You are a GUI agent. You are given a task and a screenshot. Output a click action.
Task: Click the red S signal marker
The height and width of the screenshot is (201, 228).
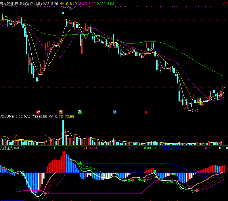point(146,112)
